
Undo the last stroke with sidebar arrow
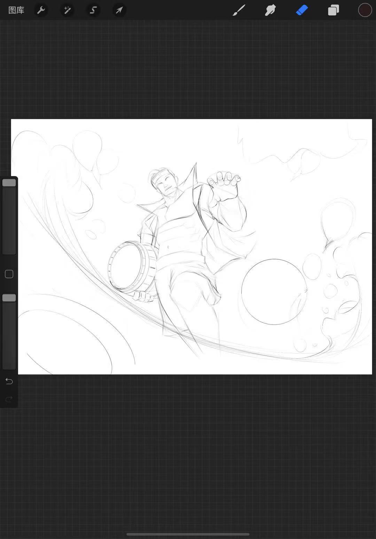coord(9,381)
